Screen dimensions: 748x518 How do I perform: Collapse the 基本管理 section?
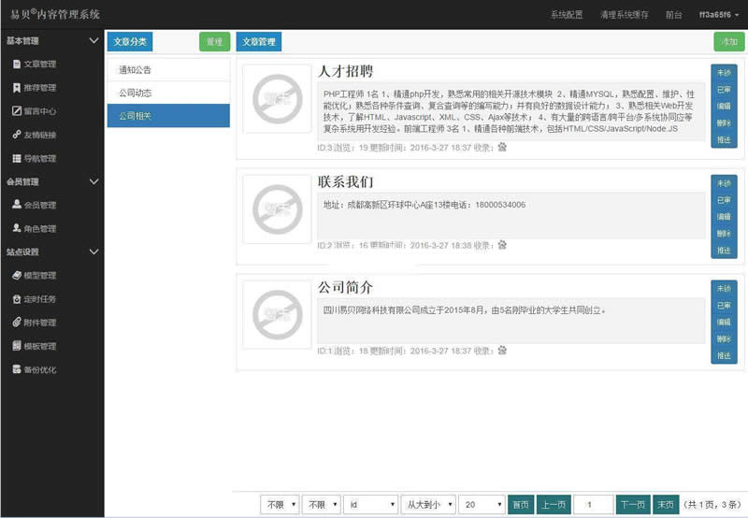pos(93,41)
